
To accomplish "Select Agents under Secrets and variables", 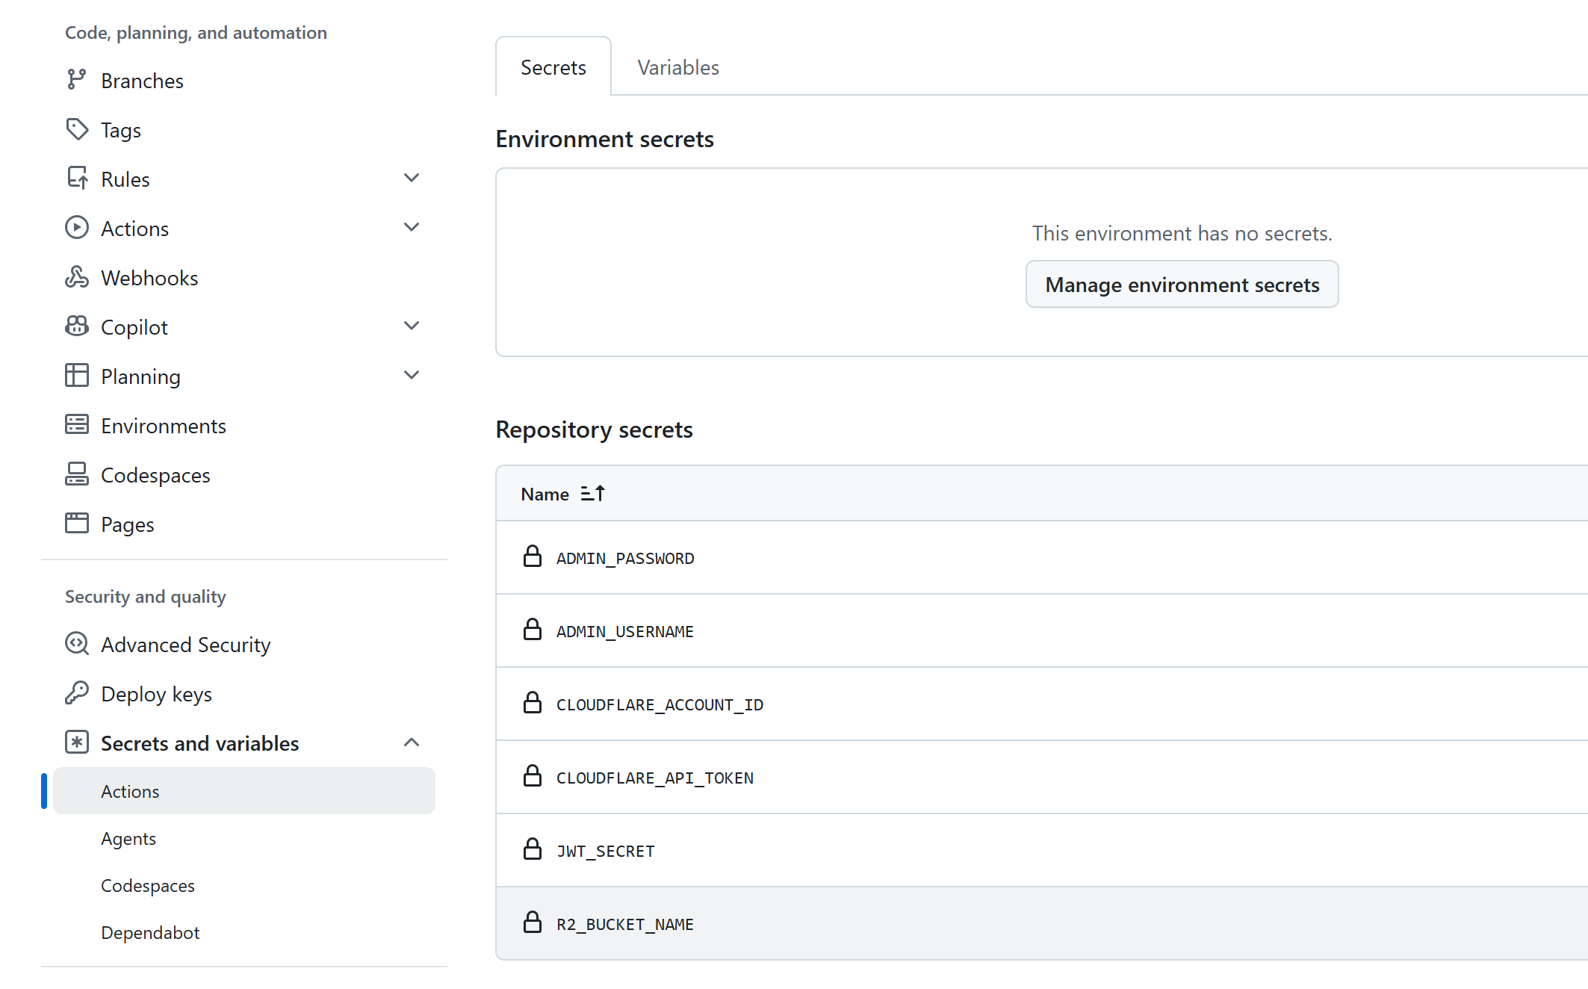I will (128, 838).
